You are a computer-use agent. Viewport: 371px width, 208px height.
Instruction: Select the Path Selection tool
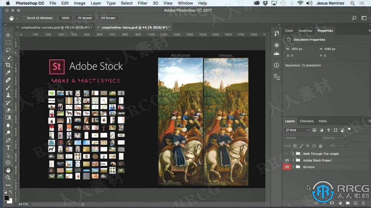8,155
